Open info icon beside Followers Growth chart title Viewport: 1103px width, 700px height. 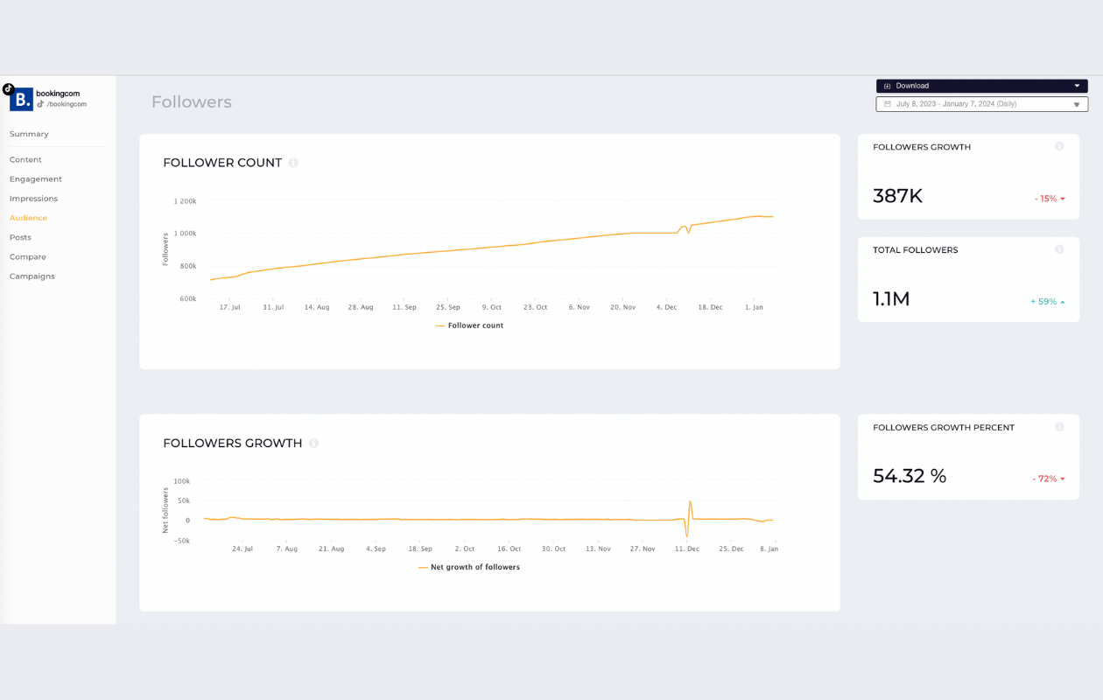(313, 443)
